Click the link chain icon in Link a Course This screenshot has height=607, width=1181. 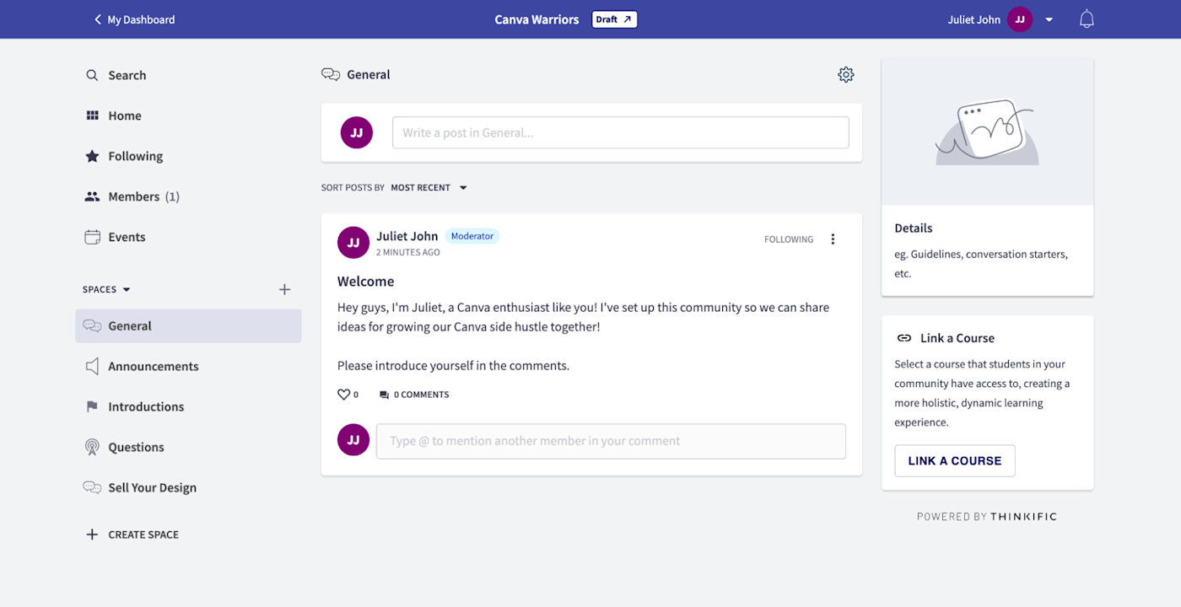tap(904, 338)
